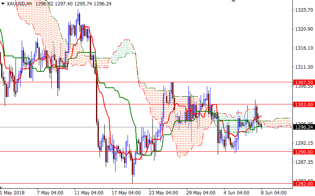Click the 23 May 04:00 time label
Screen dimensions: 315x196
point(163,193)
